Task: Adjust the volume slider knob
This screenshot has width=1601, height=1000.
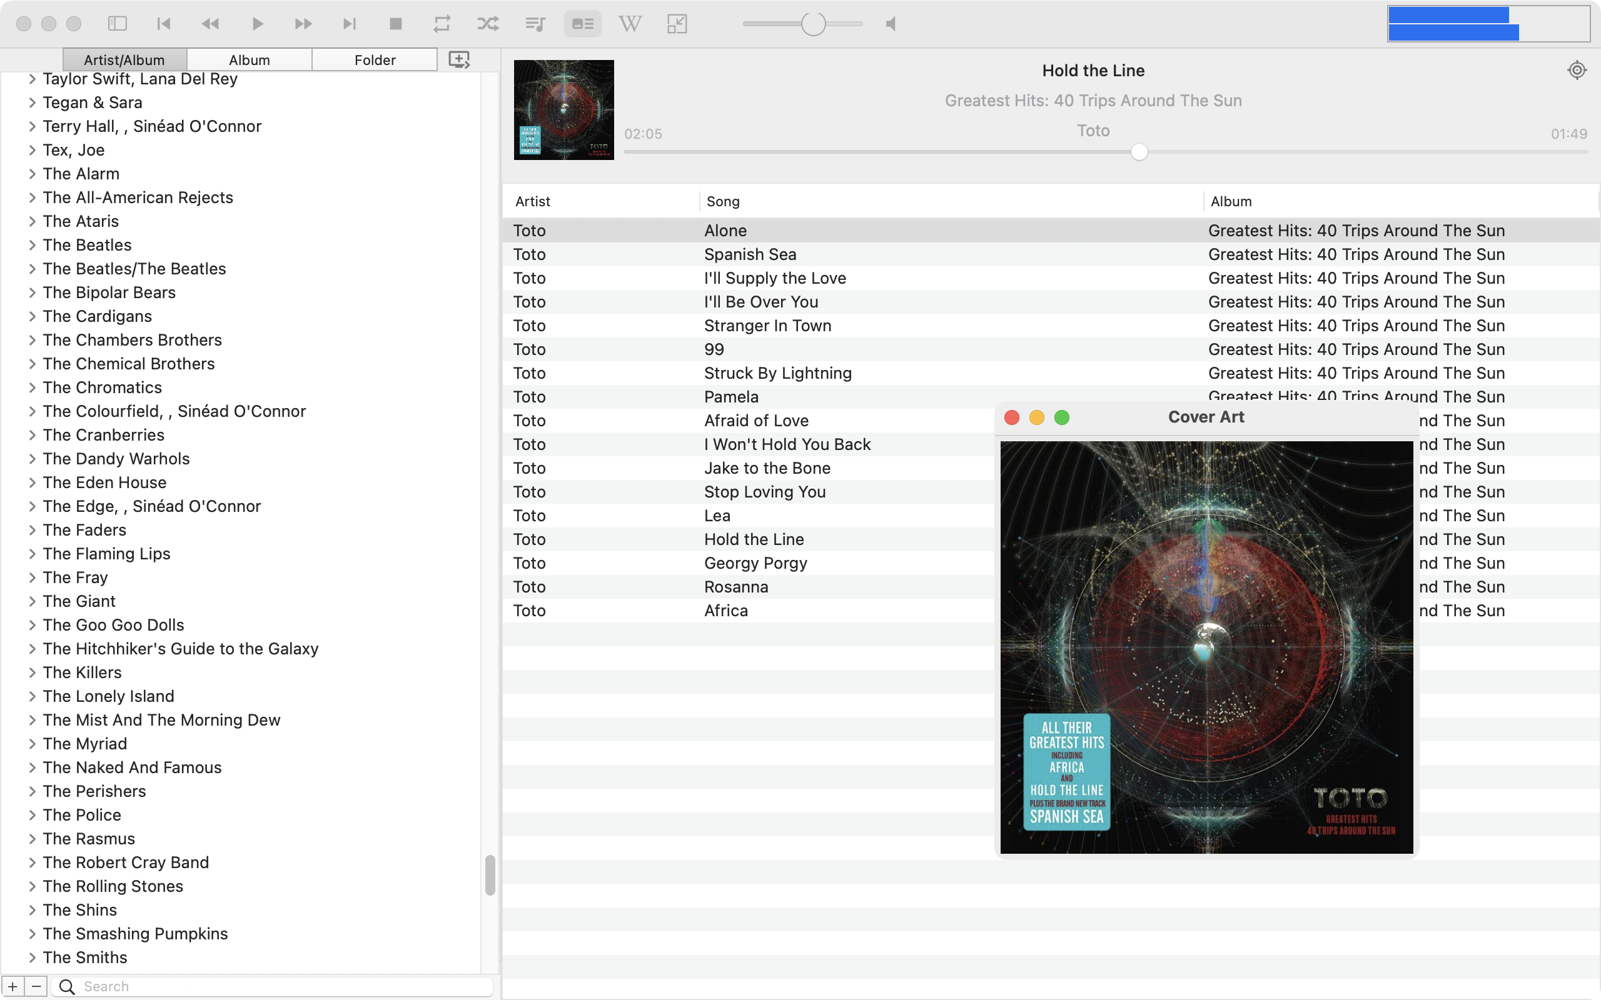Action: click(813, 24)
